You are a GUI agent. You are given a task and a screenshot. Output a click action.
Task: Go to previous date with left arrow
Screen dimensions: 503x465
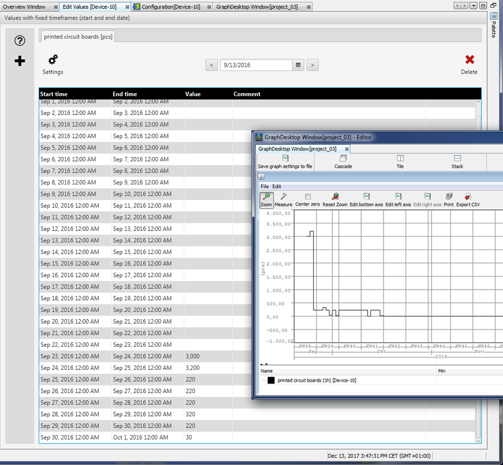click(211, 65)
